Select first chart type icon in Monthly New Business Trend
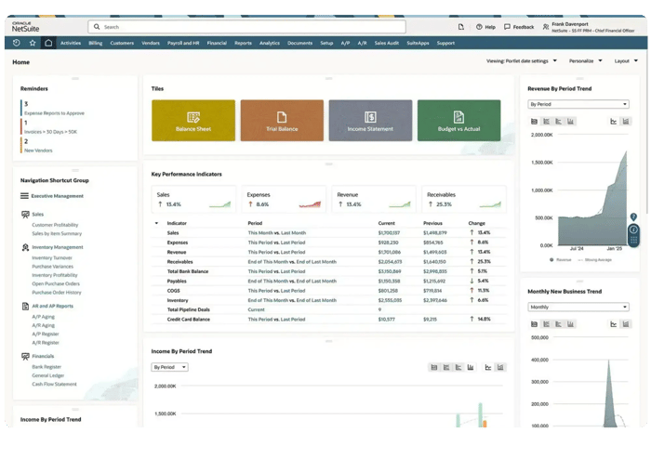Image resolution: width=651 pixels, height=459 pixels. (x=535, y=324)
